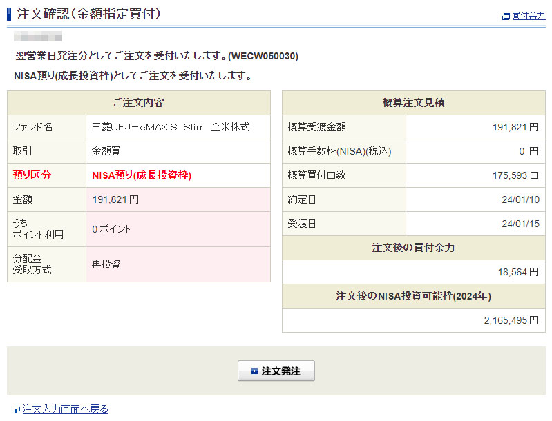Click the 概算手数料(NISA)(税込) value 0円
Viewport: 552px width, 421px height.
coord(529,151)
